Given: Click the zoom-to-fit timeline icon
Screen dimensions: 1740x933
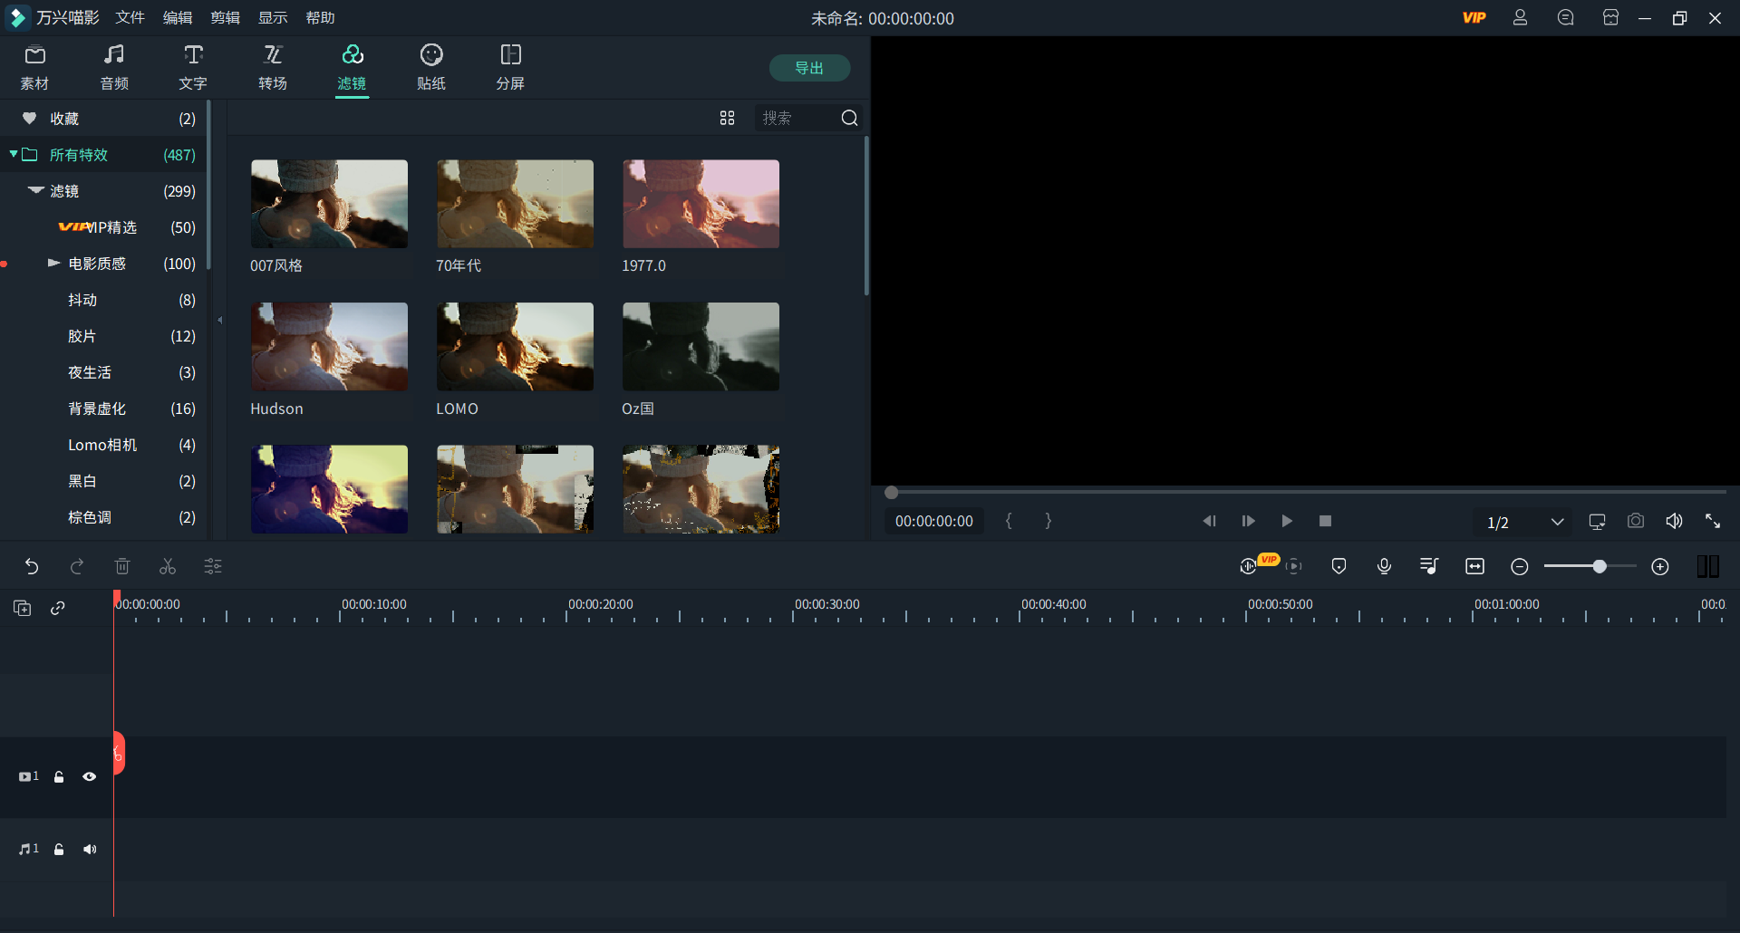Looking at the screenshot, I should pyautogui.click(x=1474, y=567).
